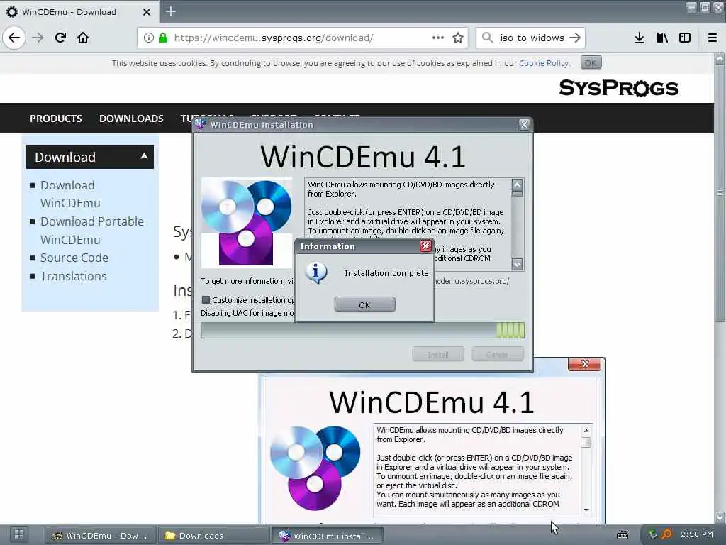726x545 pixels.
Task: Open DOWNLOADS menu in site navigation
Action: tap(131, 119)
